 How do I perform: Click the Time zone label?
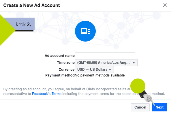coord(66,63)
